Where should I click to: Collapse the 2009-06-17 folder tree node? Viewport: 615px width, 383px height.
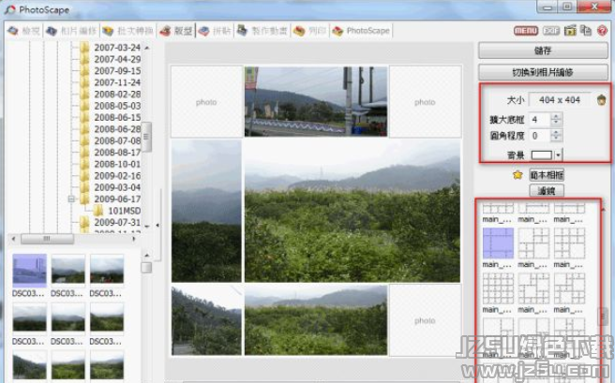click(71, 199)
